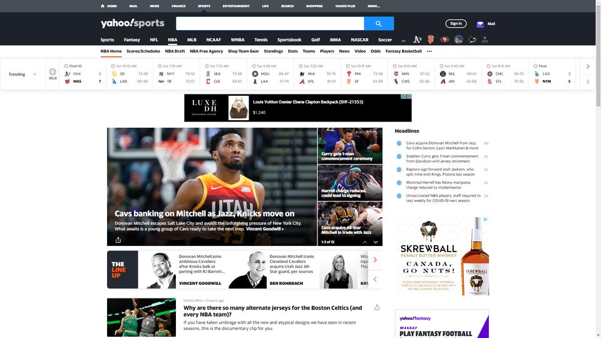
Task: Open the LAD vs NYM final score
Action: click(x=552, y=74)
